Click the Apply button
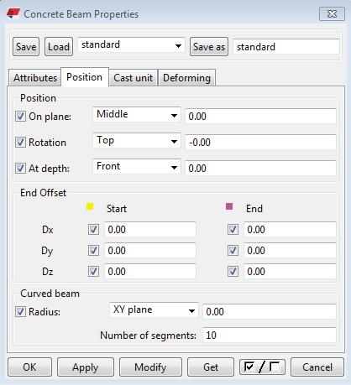 [86, 367]
